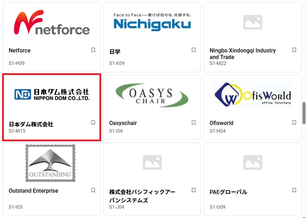Toggle bookmark for Ningbo Xindongqi Industry

(x=294, y=50)
